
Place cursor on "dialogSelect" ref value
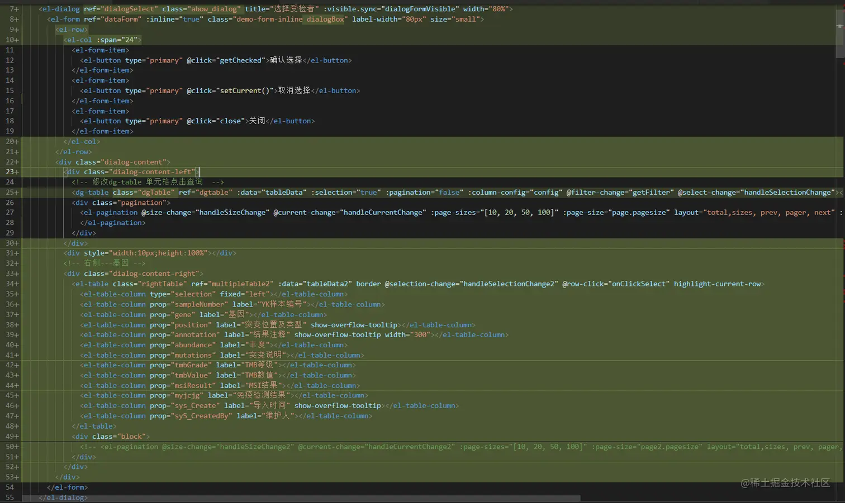(129, 9)
